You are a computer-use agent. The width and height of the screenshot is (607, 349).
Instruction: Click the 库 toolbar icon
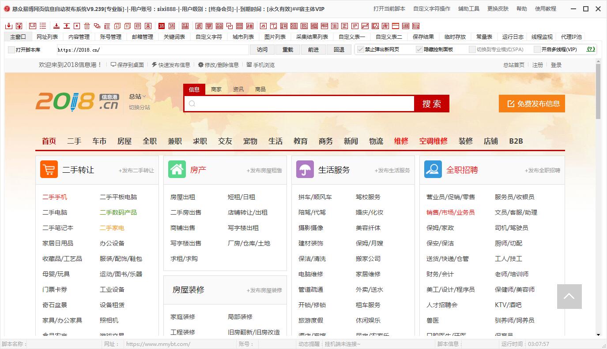tap(385, 26)
